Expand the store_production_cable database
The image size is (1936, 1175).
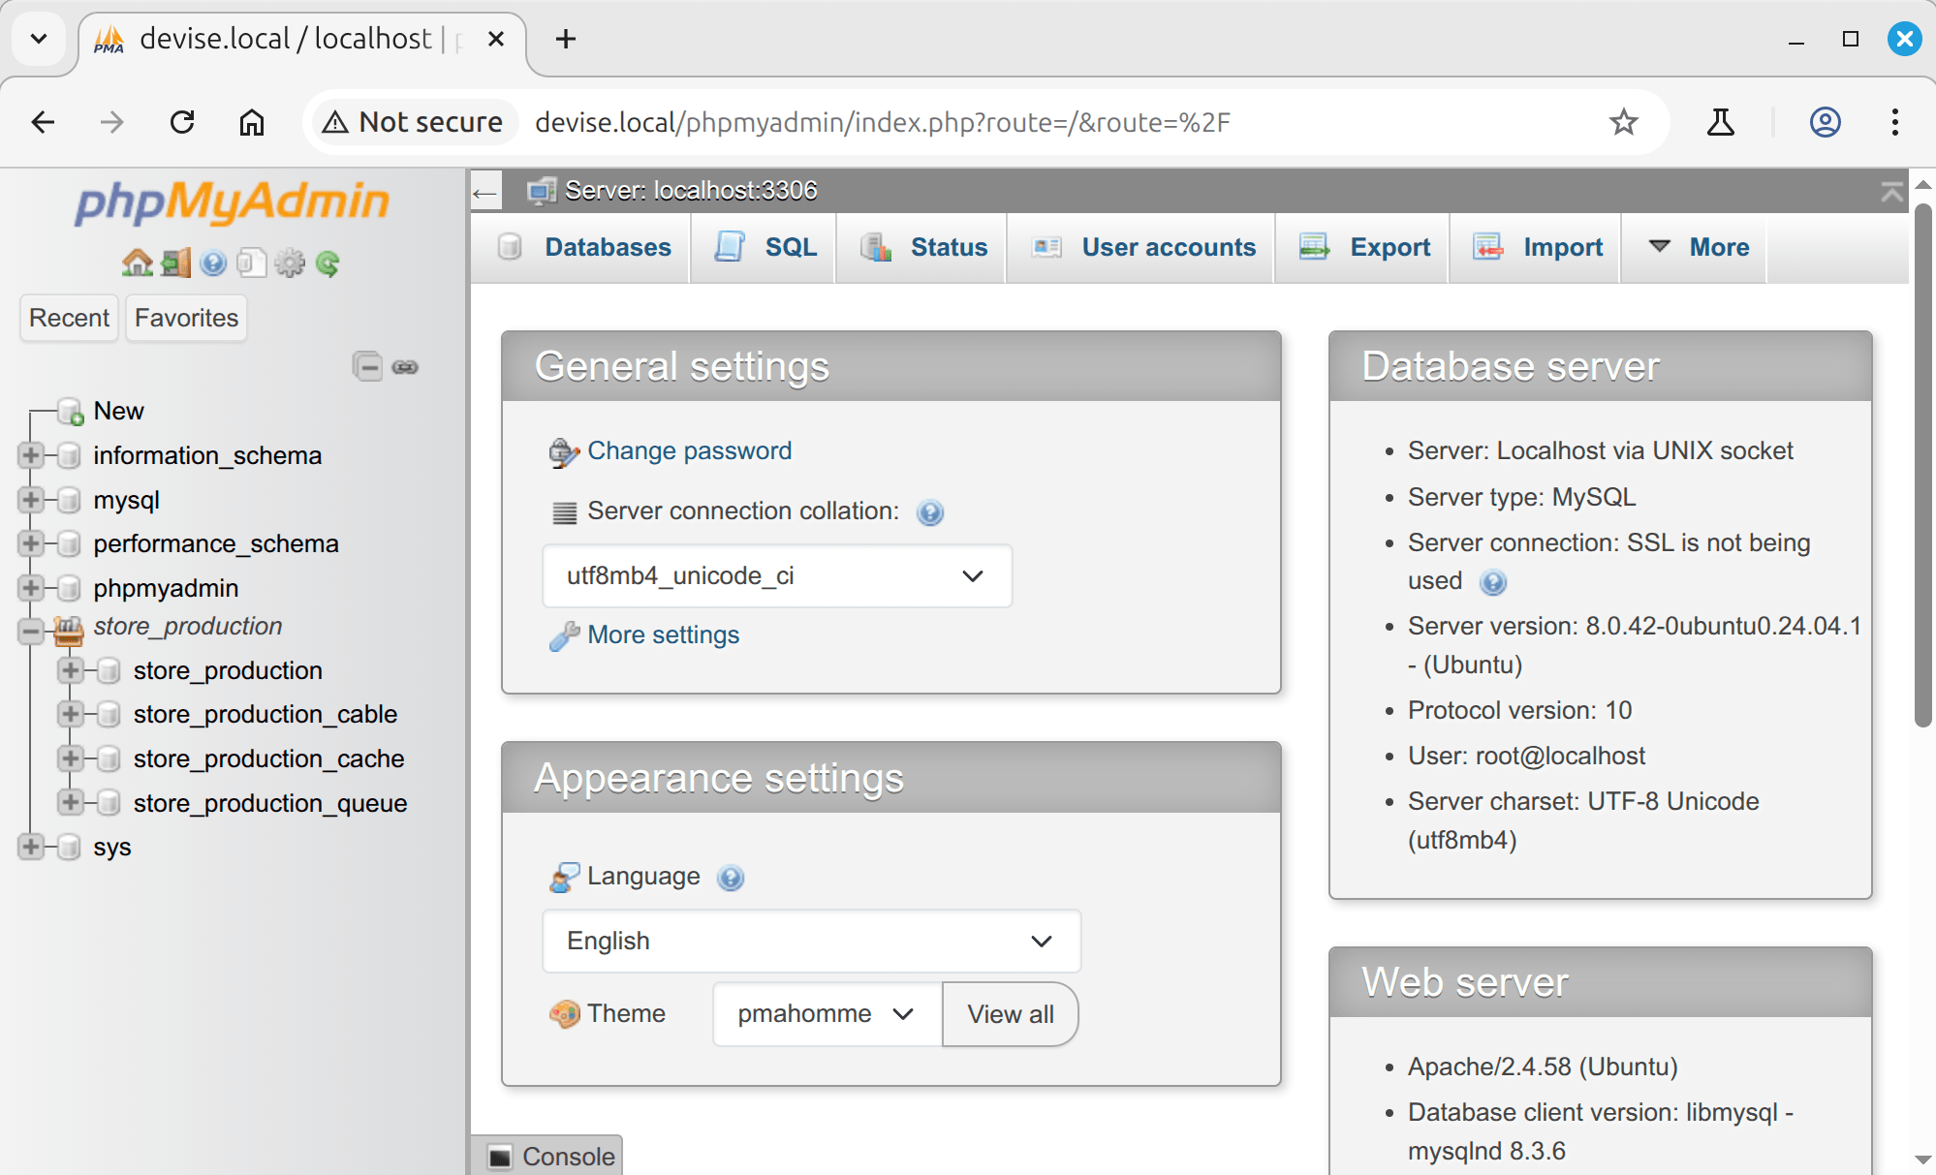click(71, 714)
